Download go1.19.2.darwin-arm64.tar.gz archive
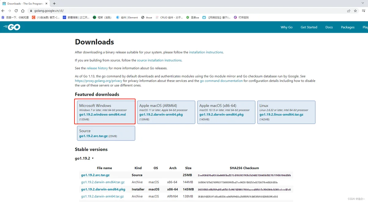 (102, 196)
